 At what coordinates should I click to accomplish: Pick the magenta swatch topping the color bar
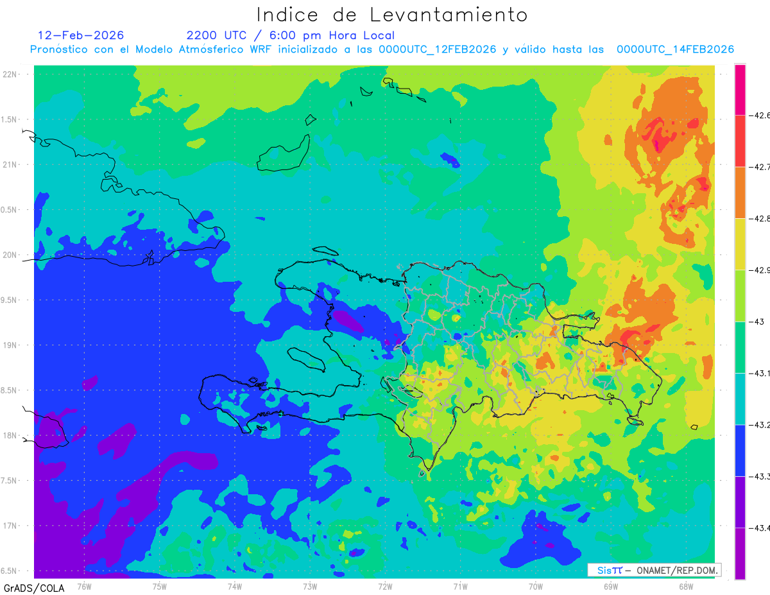740,90
